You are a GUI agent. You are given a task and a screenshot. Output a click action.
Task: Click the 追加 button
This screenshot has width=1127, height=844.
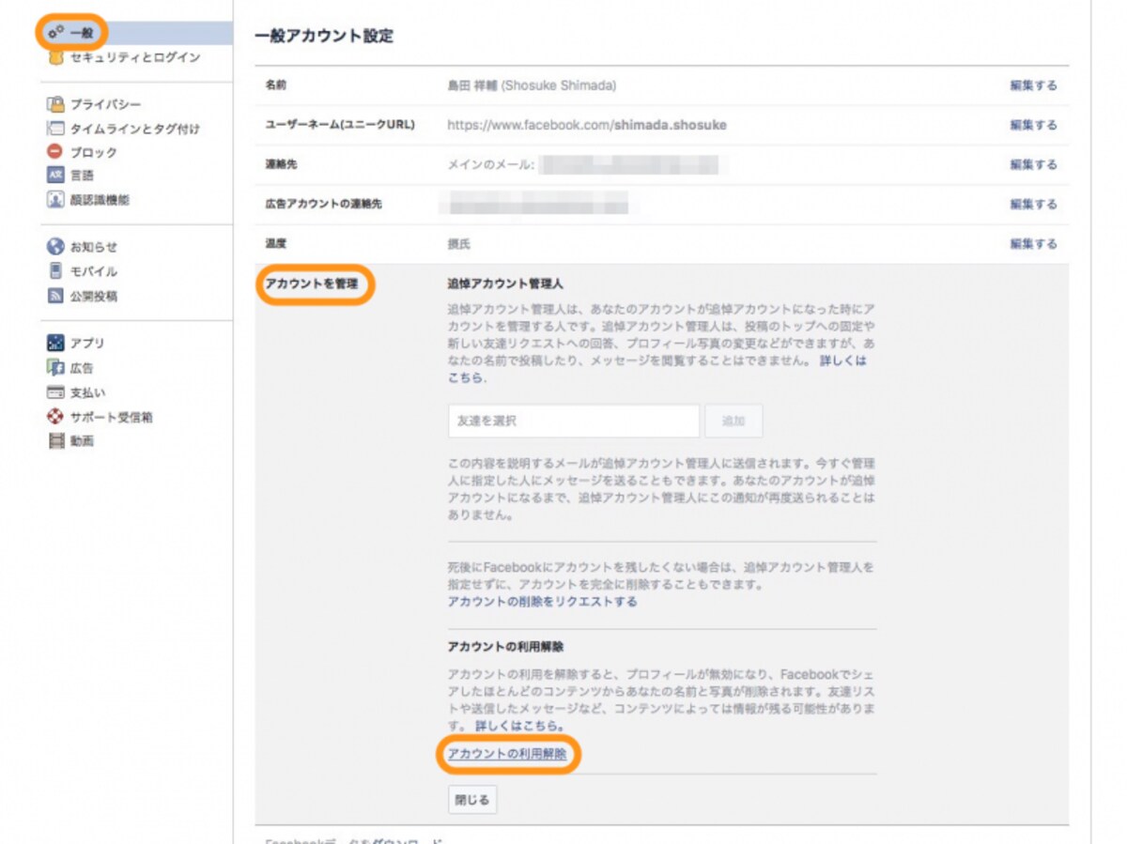tap(734, 422)
